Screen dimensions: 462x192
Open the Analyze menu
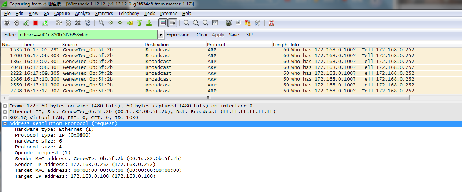(x=82, y=14)
